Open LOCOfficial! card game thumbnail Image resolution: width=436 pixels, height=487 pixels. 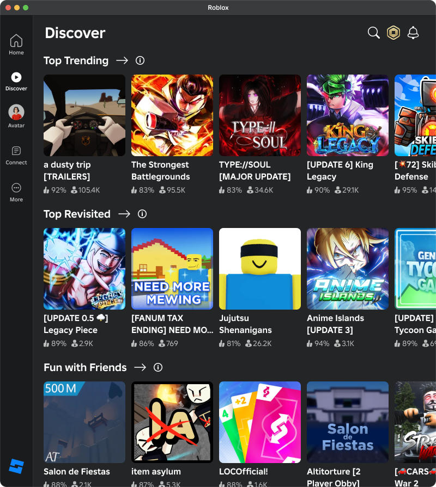[x=259, y=422]
